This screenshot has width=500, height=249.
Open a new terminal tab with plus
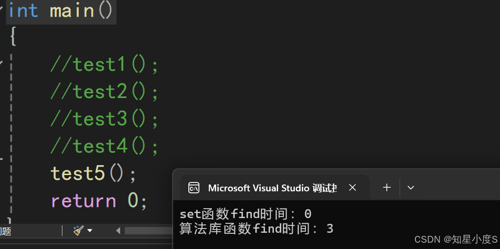387,187
